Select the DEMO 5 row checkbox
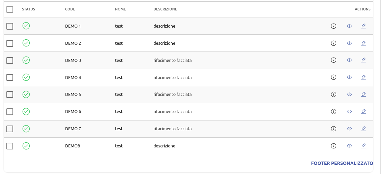This screenshot has width=381, height=174. [10, 95]
